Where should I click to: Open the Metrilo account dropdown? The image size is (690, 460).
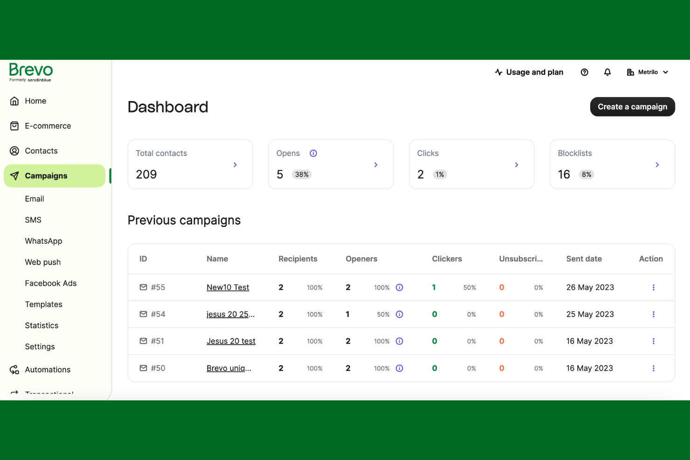[x=648, y=72]
